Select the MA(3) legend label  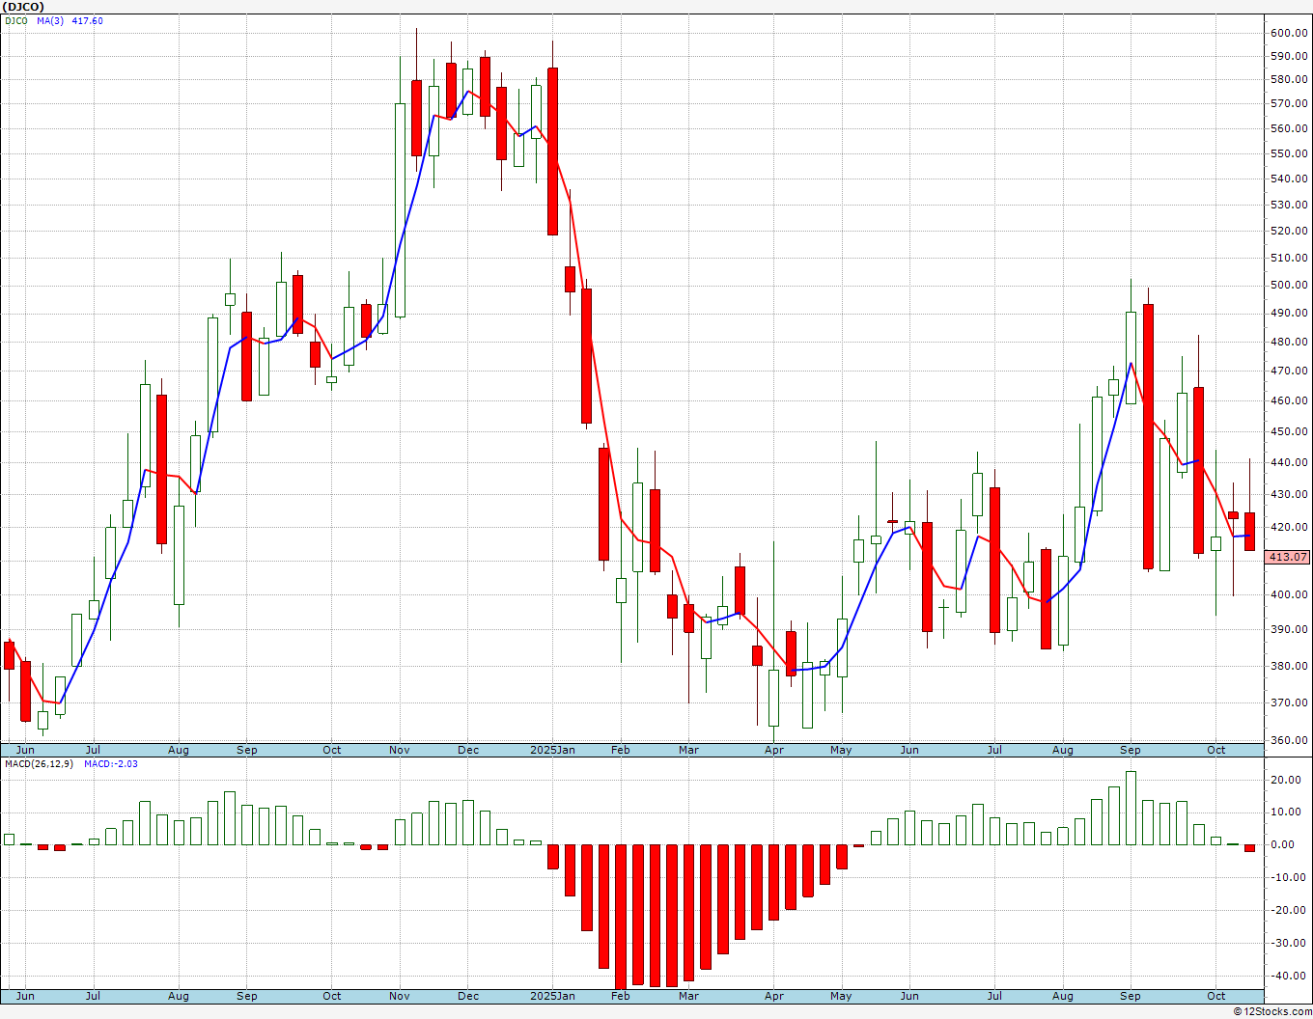(51, 20)
